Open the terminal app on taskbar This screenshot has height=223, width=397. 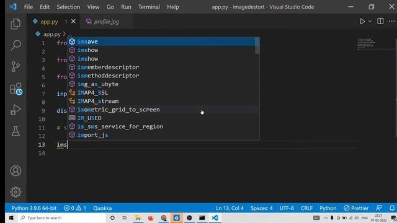[202, 217]
